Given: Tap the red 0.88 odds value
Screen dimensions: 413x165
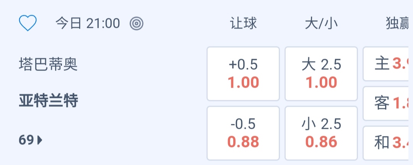Looking at the screenshot, I should 243,142.
